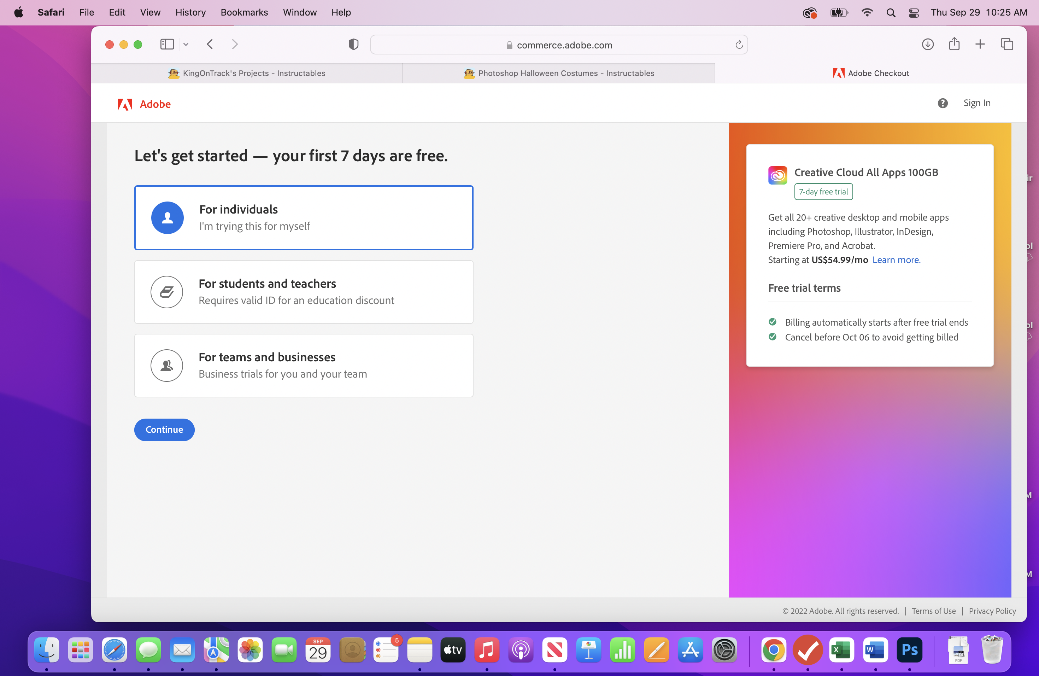Open the downloads list in Safari
This screenshot has height=676, width=1039.
[x=928, y=44]
